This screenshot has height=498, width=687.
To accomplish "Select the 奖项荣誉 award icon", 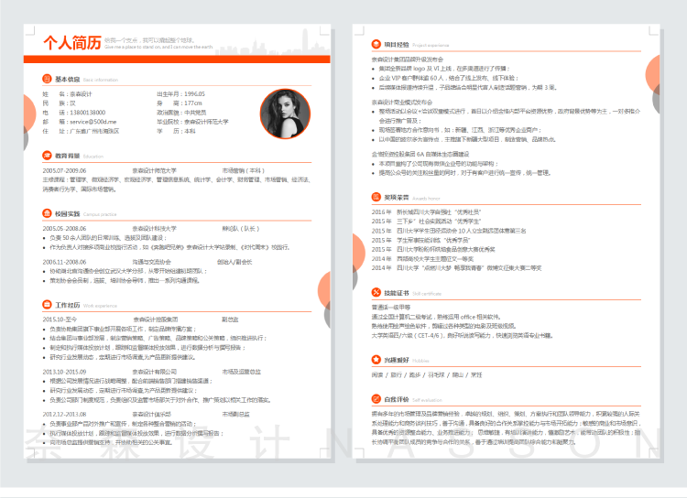I will pyautogui.click(x=376, y=197).
